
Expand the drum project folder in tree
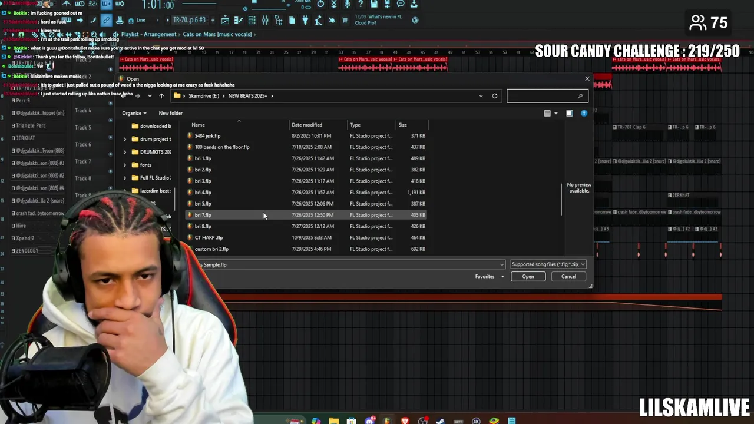124,139
